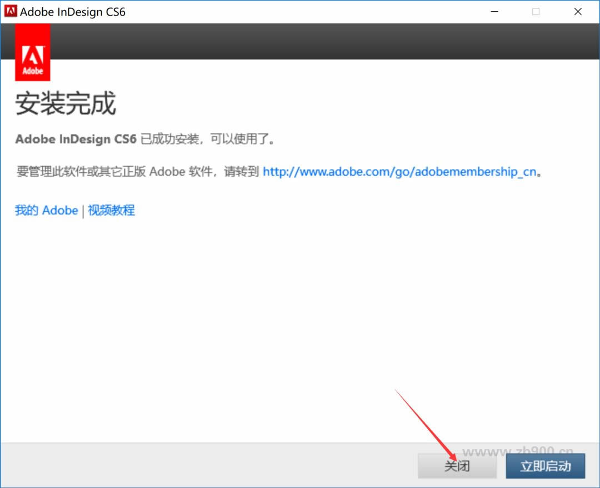The height and width of the screenshot is (488, 600).
Task: Click the bold Adobe InDesign CS6 body text
Action: tap(76, 139)
